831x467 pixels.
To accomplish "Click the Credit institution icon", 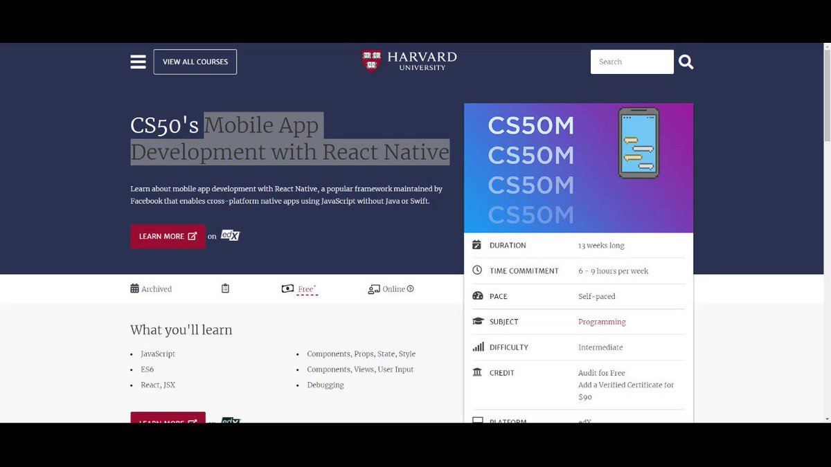I will click(477, 372).
